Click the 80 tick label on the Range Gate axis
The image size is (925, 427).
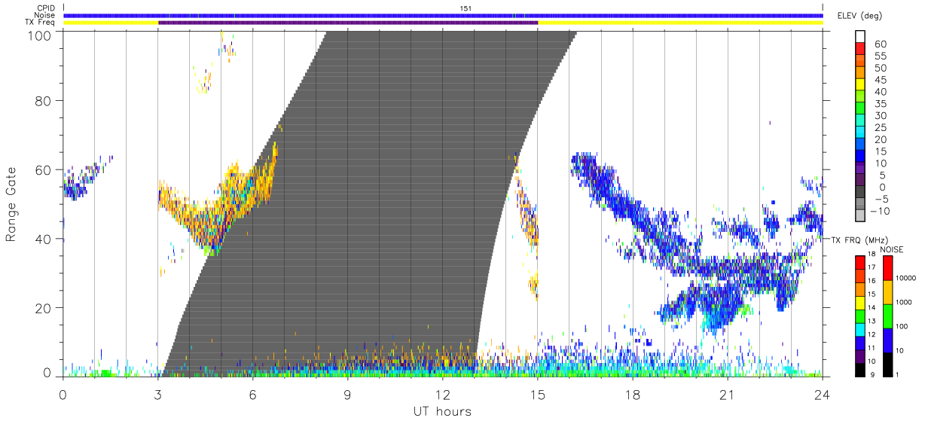[43, 101]
